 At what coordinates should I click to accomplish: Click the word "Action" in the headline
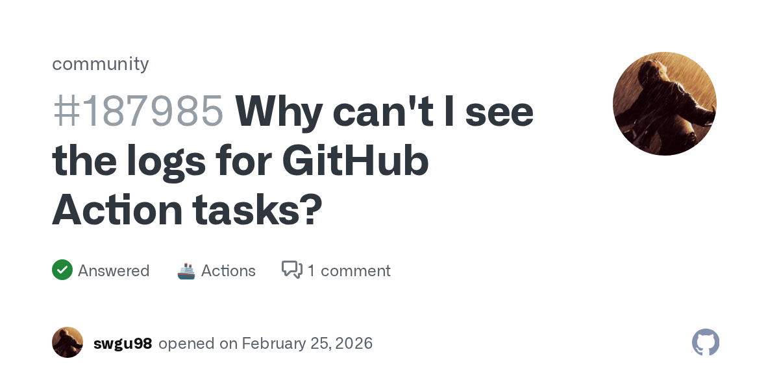pos(117,210)
